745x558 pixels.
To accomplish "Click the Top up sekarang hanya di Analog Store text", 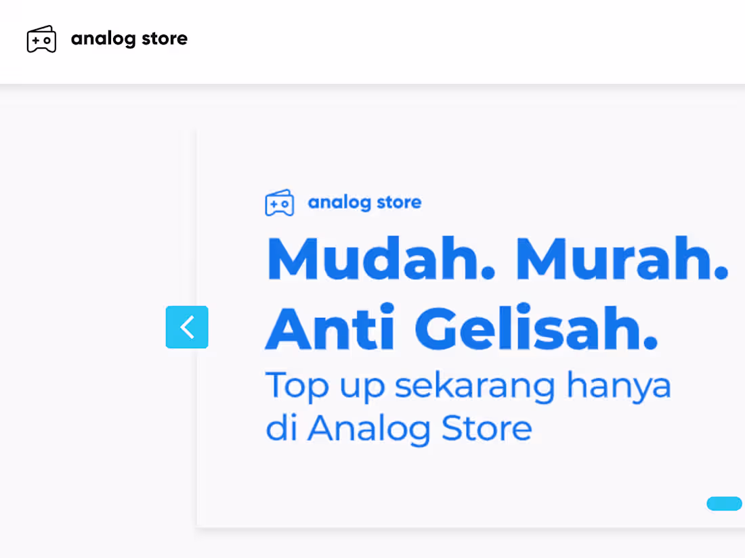I will (x=467, y=406).
